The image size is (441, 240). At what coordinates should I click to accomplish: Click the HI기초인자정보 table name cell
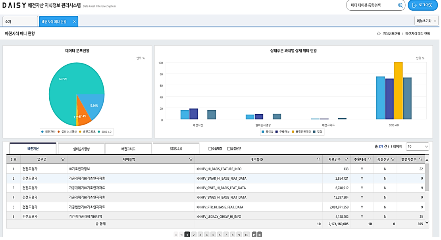point(131,169)
